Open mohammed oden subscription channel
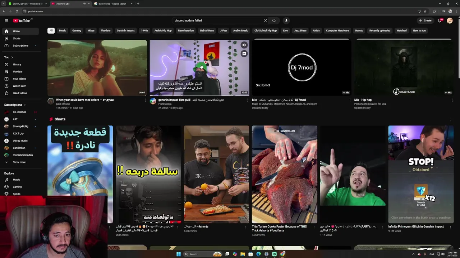The height and width of the screenshot is (258, 460). tap(21, 155)
